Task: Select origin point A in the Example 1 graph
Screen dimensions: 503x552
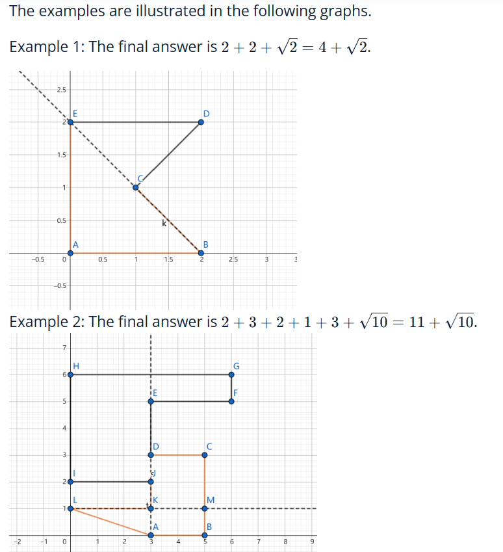Action: pyautogui.click(x=70, y=253)
